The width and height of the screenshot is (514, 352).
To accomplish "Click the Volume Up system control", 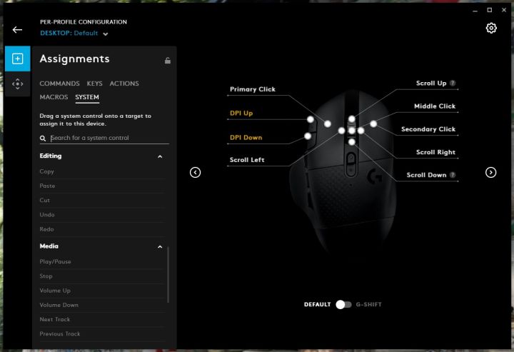I will [x=55, y=291].
